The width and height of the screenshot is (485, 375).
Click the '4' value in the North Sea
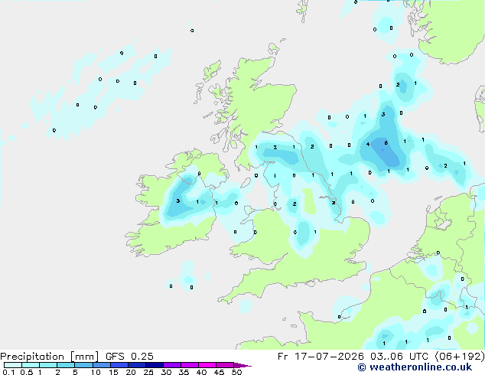(x=368, y=144)
